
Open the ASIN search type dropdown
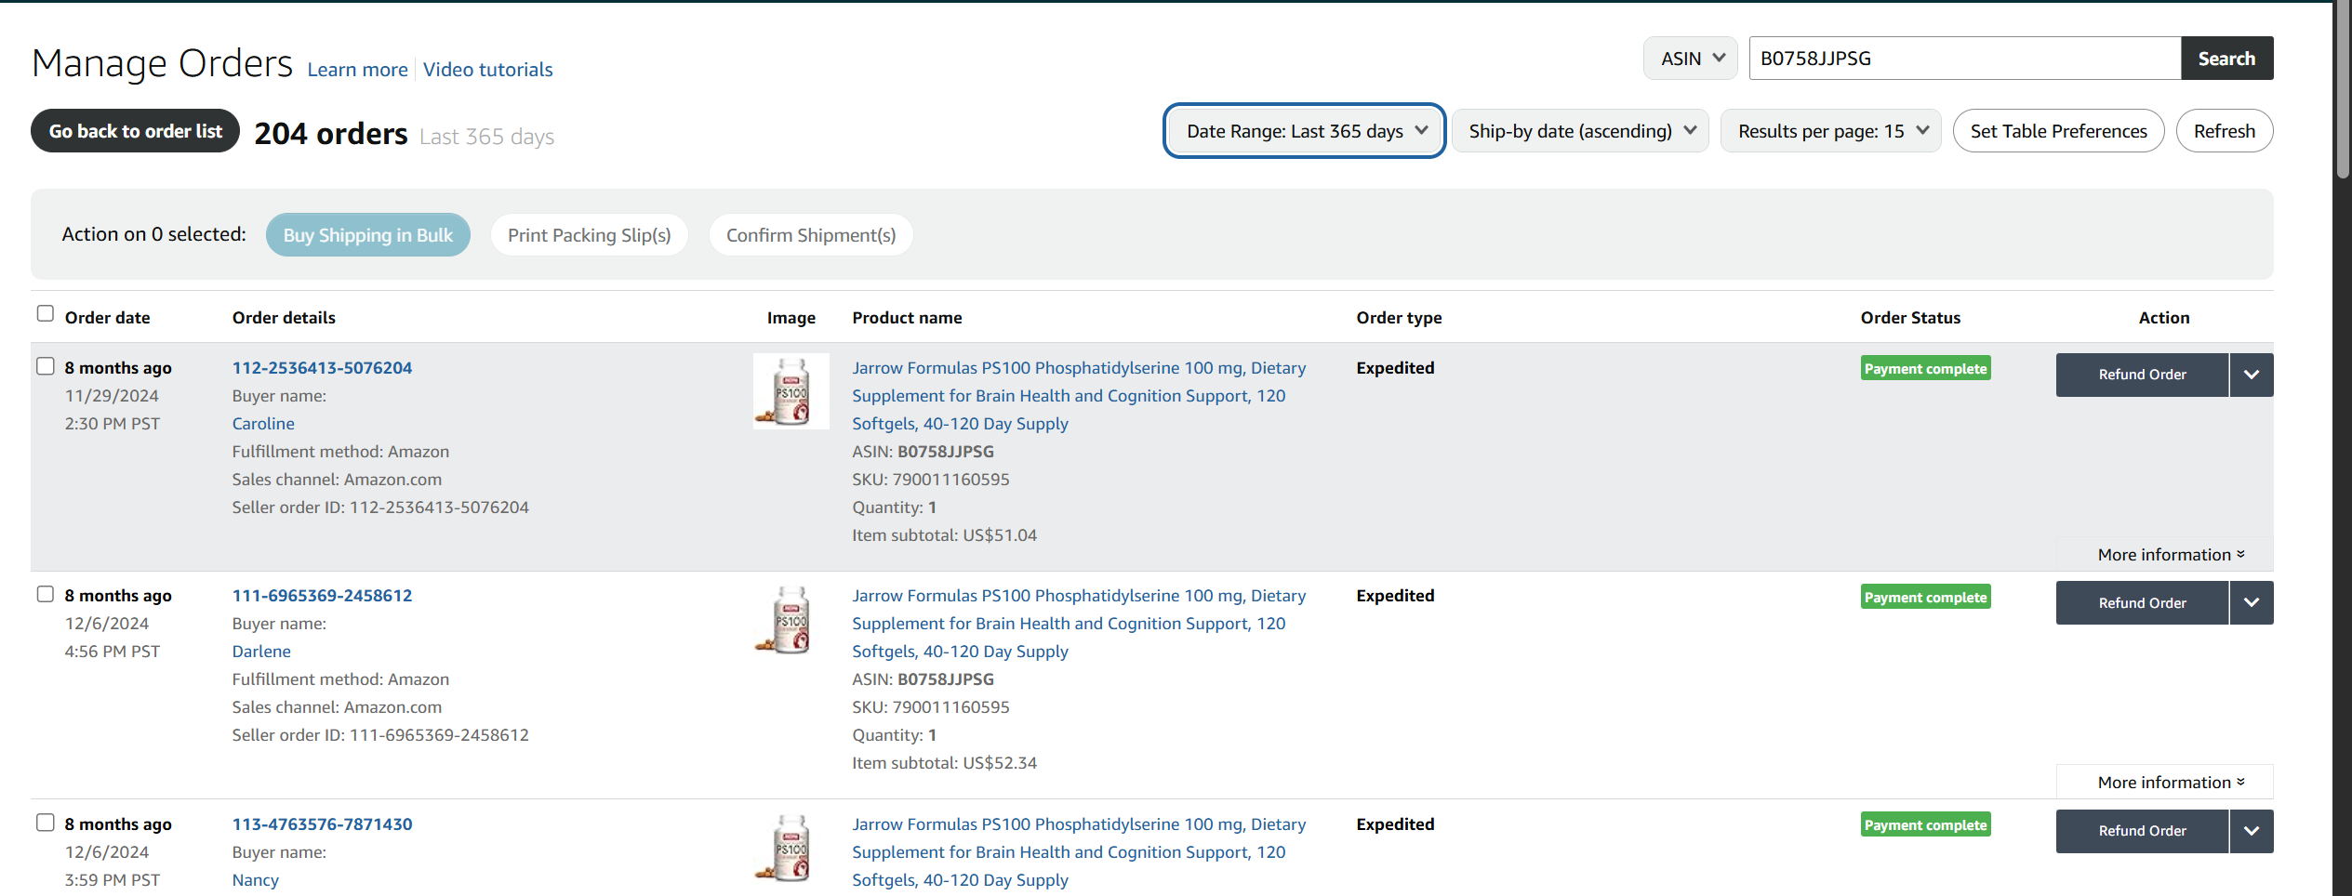point(1690,59)
